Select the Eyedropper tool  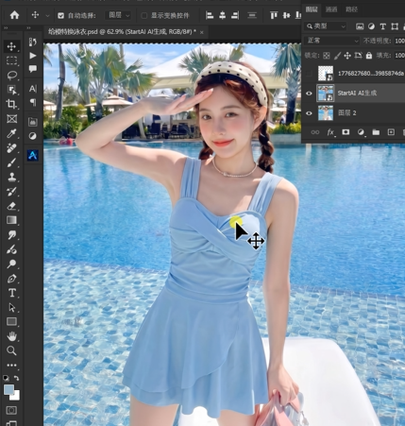[11, 133]
